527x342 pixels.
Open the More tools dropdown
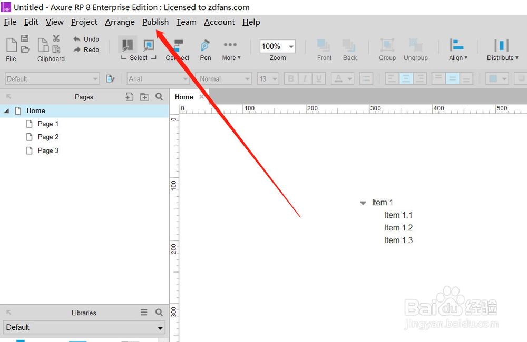point(231,51)
